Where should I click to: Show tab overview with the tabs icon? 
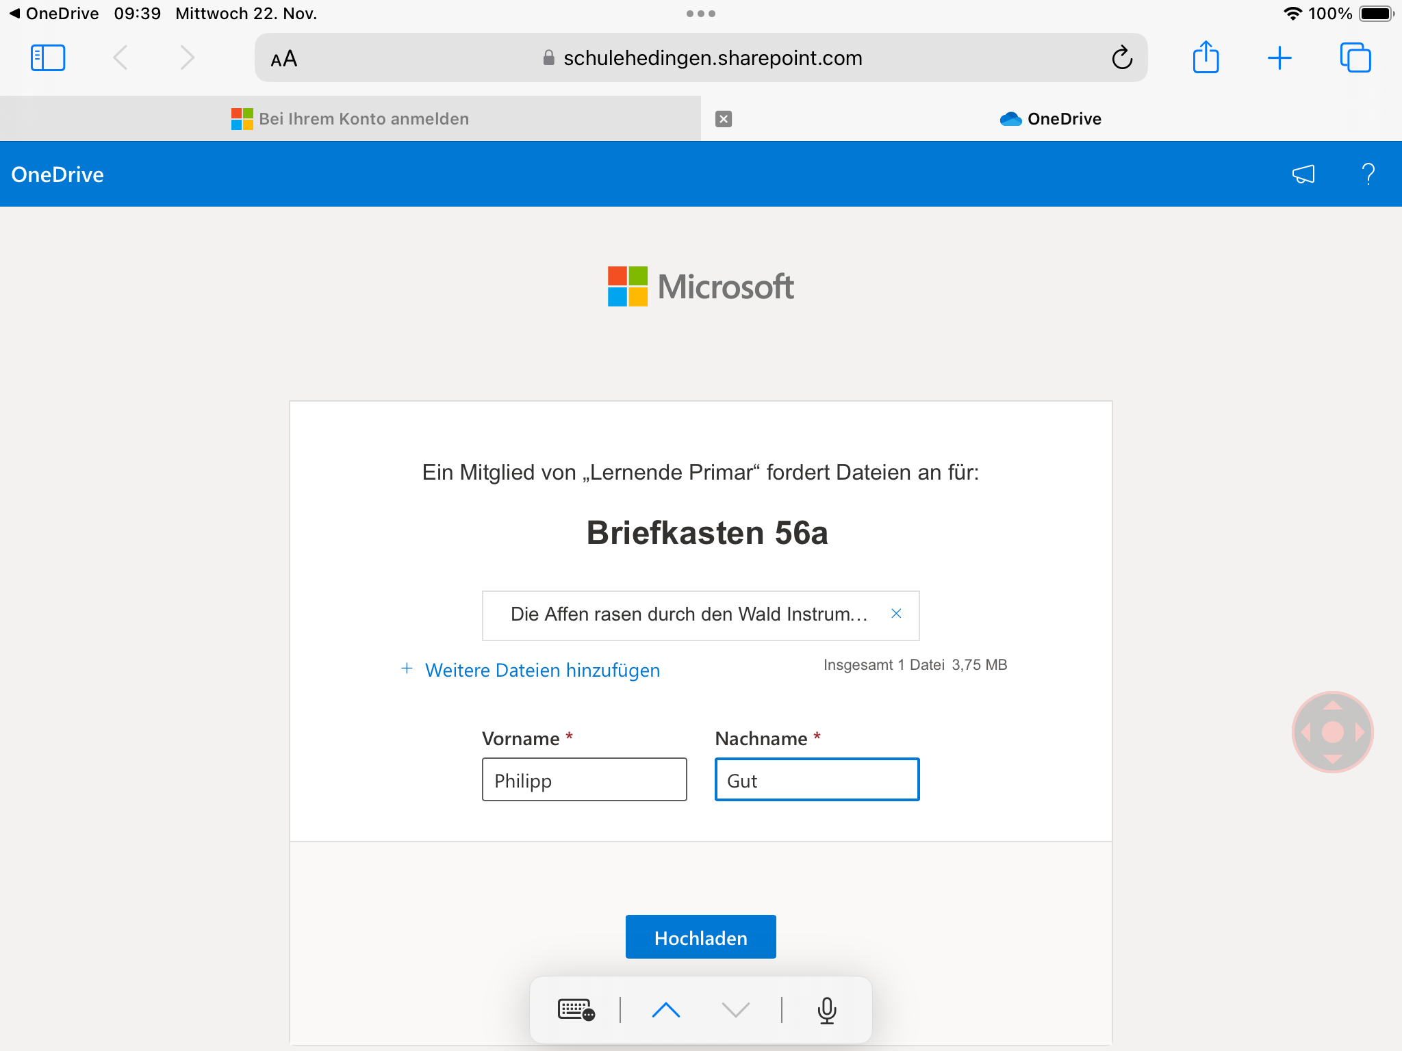tap(1355, 58)
